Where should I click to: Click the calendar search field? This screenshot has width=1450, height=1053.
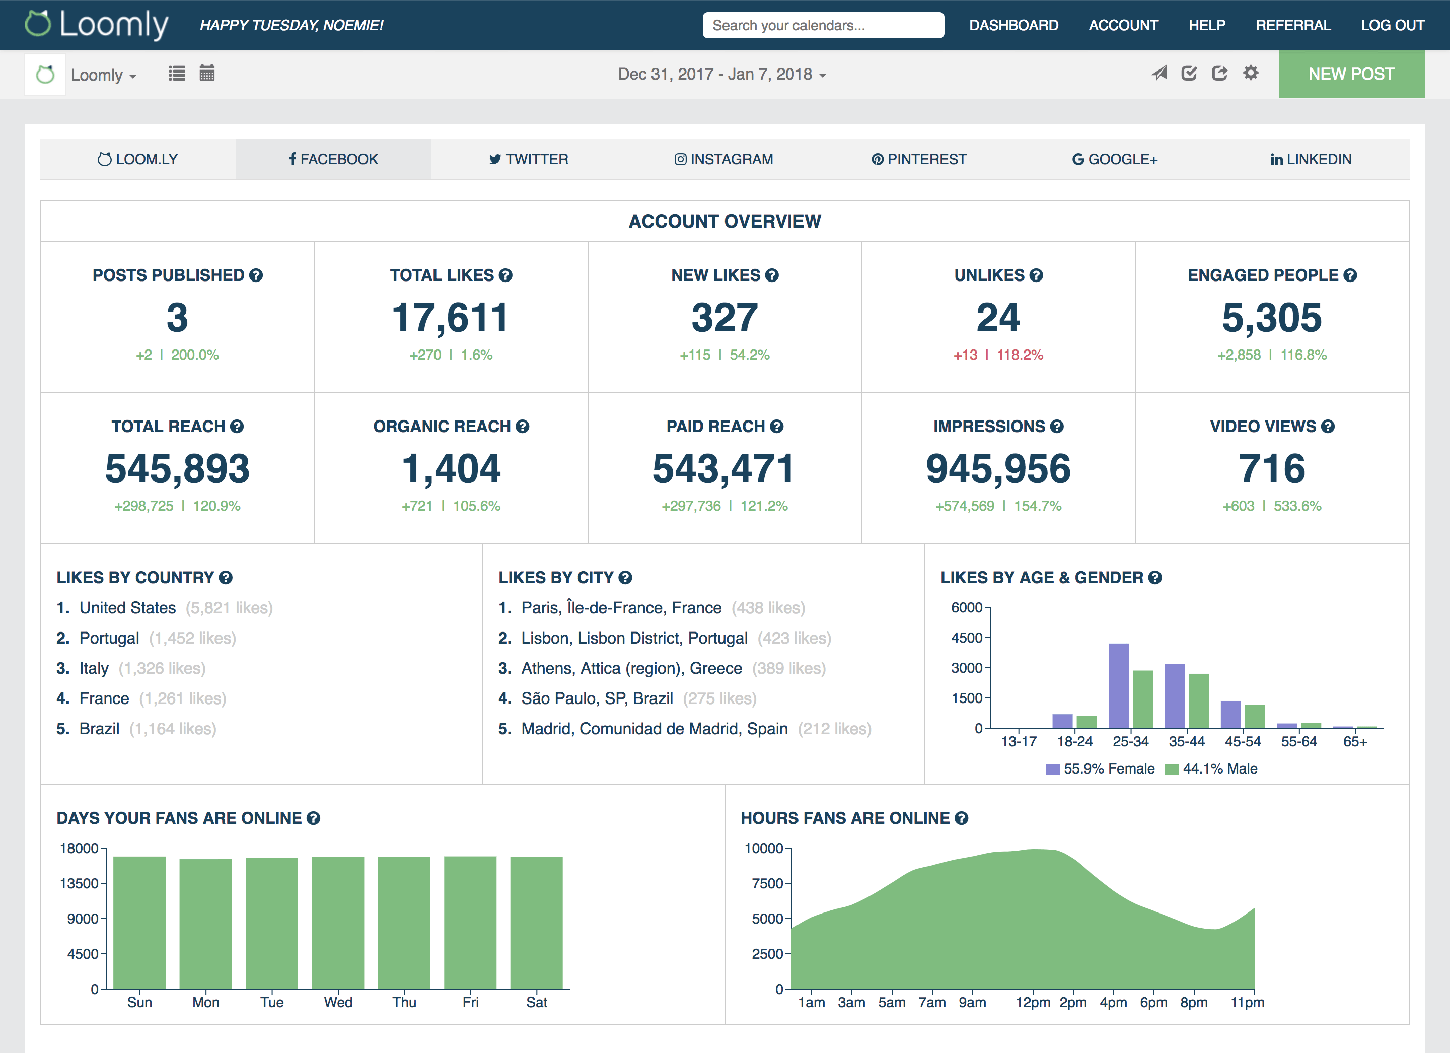(823, 26)
